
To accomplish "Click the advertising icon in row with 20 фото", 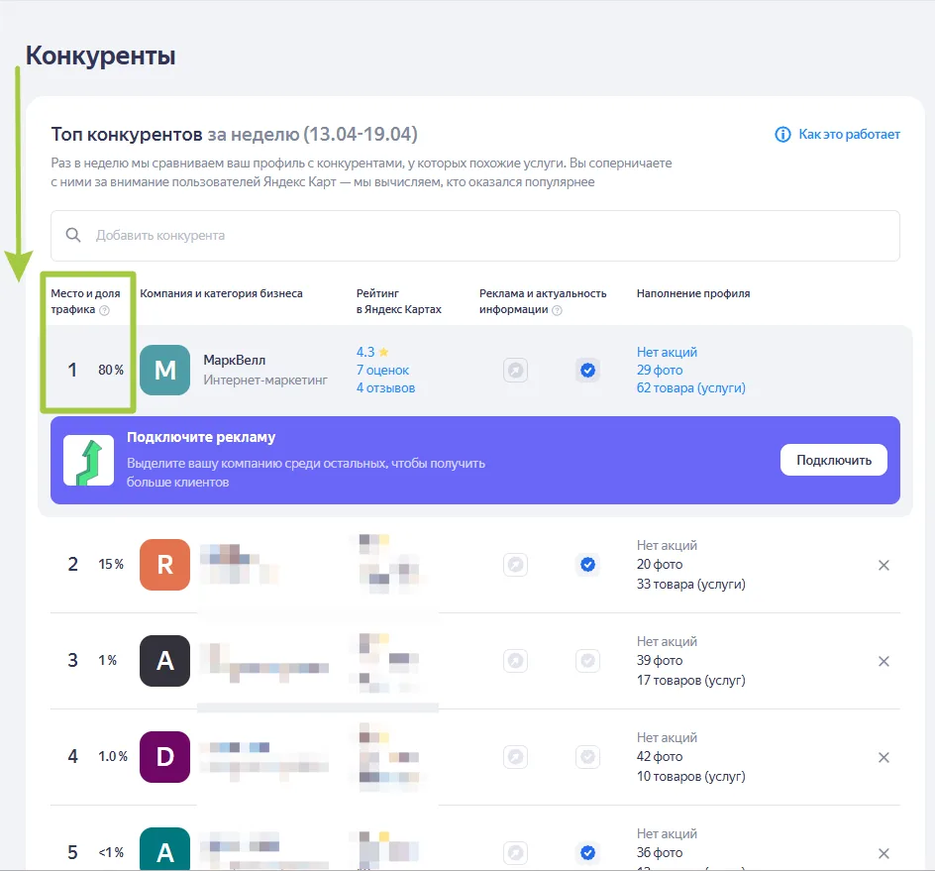I will (516, 565).
